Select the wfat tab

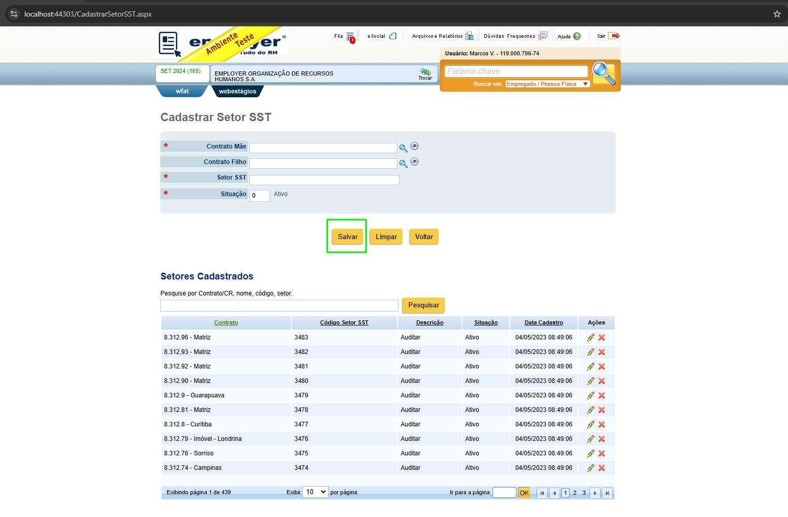(x=182, y=91)
